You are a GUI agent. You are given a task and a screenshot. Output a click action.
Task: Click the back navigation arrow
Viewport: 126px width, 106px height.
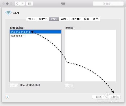pyautogui.click(x=17, y=4)
